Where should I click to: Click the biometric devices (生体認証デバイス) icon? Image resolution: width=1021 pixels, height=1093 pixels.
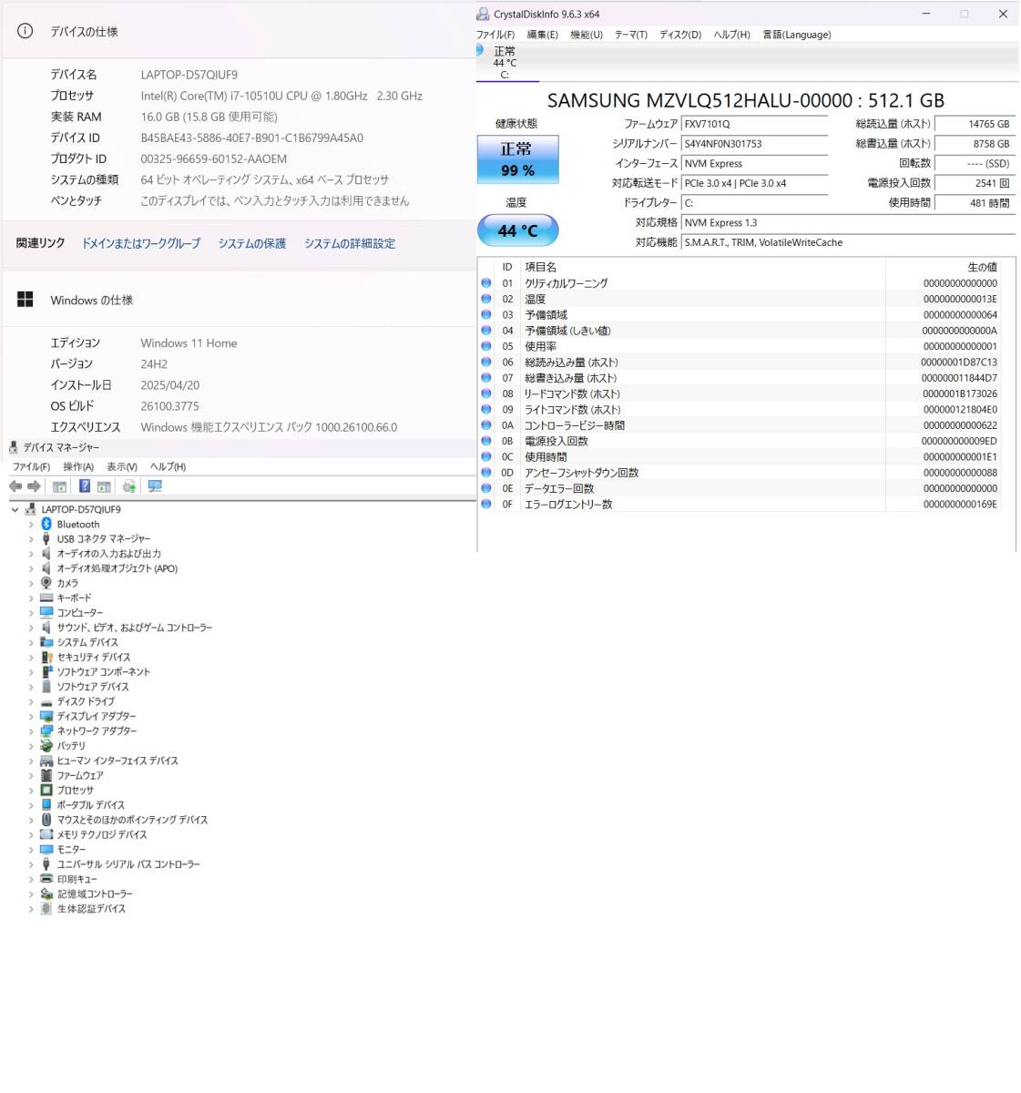[46, 908]
